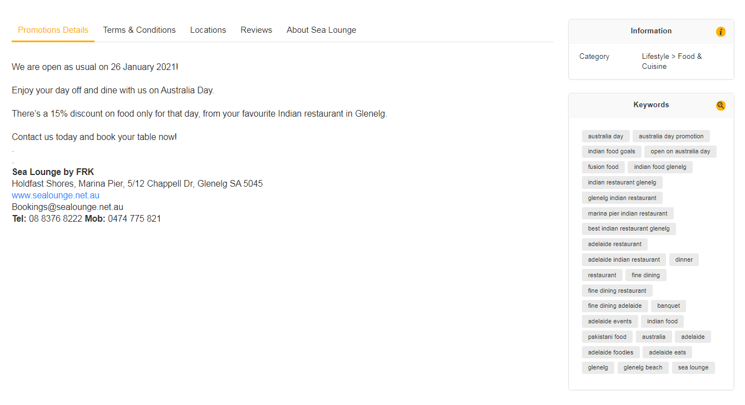Select the Promotions Details tab
The height and width of the screenshot is (405, 745).
53,30
